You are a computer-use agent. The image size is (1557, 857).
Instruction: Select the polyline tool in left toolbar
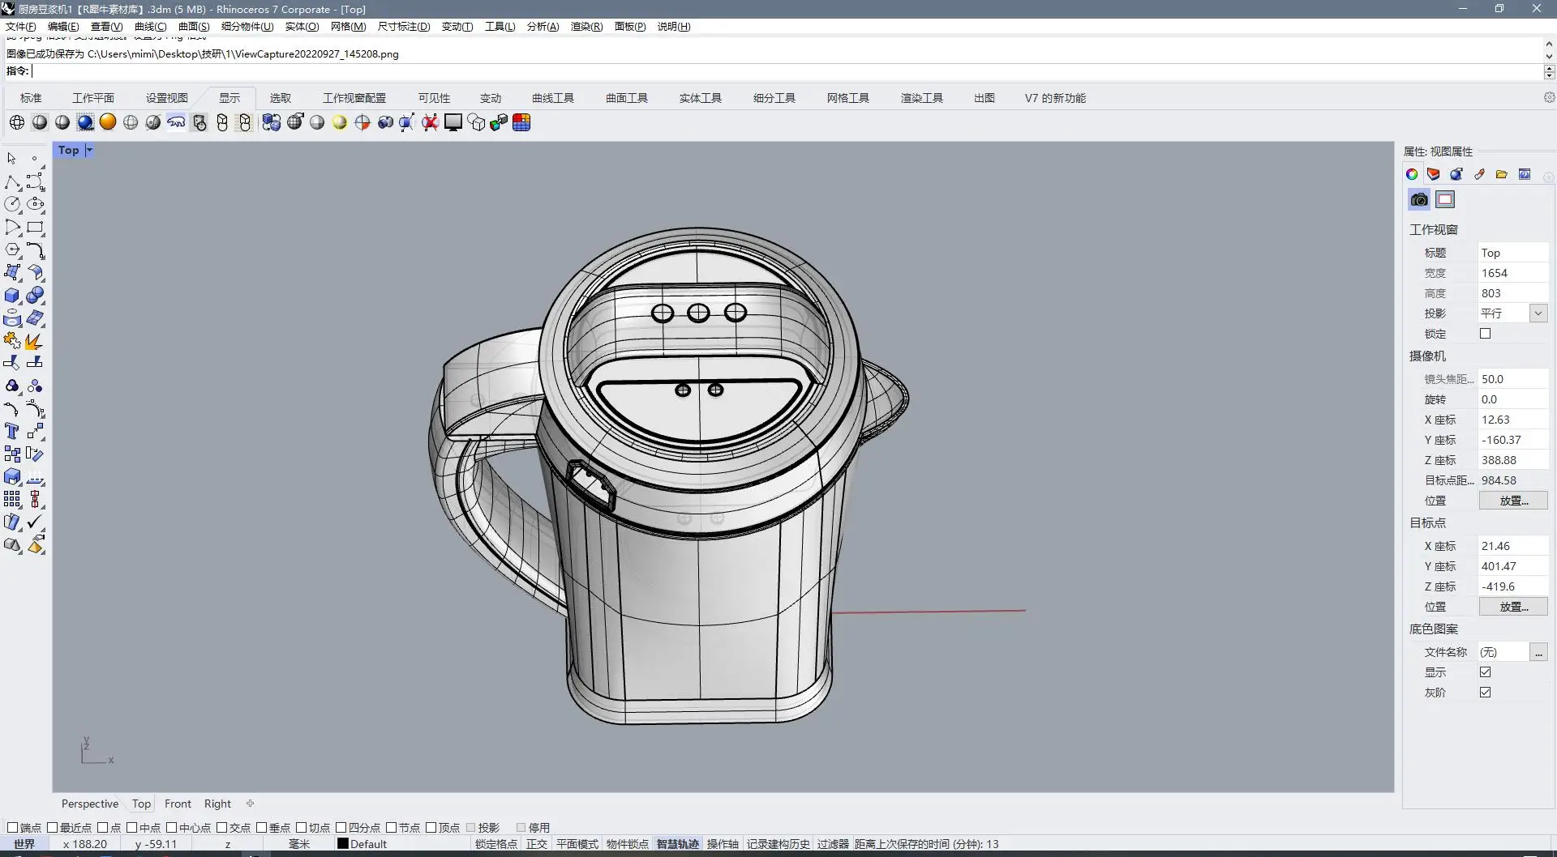coord(12,182)
